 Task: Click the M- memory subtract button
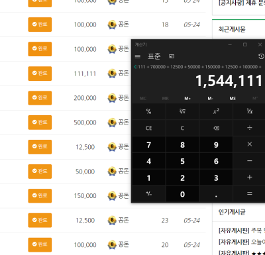(x=210, y=99)
